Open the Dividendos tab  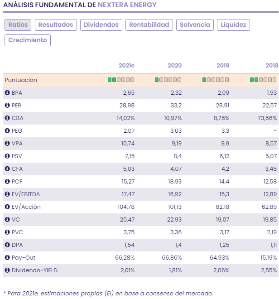(x=101, y=25)
